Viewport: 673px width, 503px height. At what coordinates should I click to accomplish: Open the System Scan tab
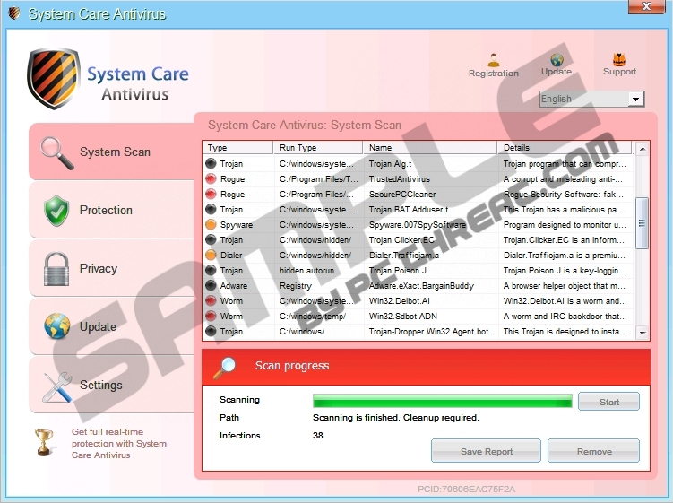pos(112,152)
